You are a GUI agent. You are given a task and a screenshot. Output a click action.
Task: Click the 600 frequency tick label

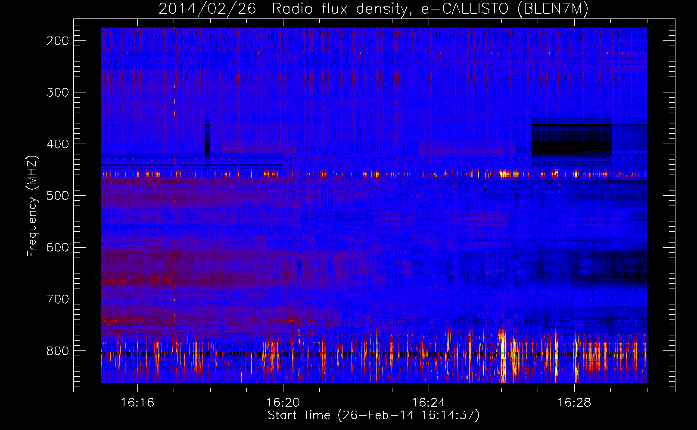coord(58,247)
